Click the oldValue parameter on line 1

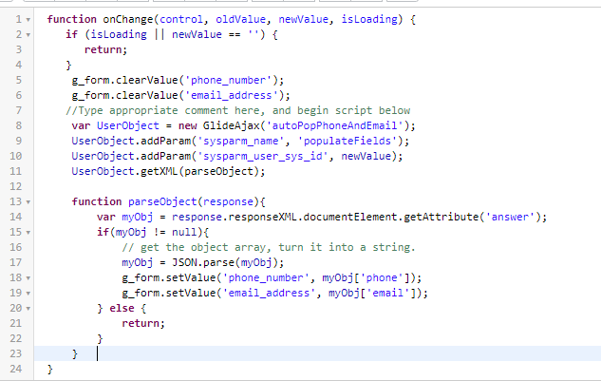240,20
